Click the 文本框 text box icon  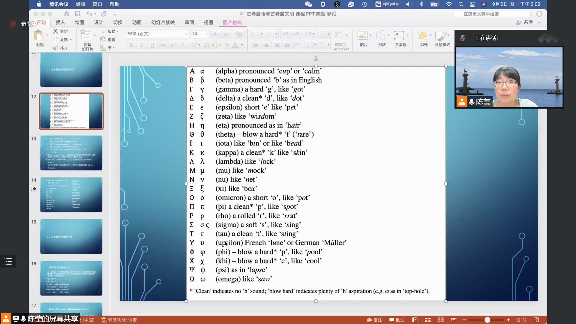(399, 36)
